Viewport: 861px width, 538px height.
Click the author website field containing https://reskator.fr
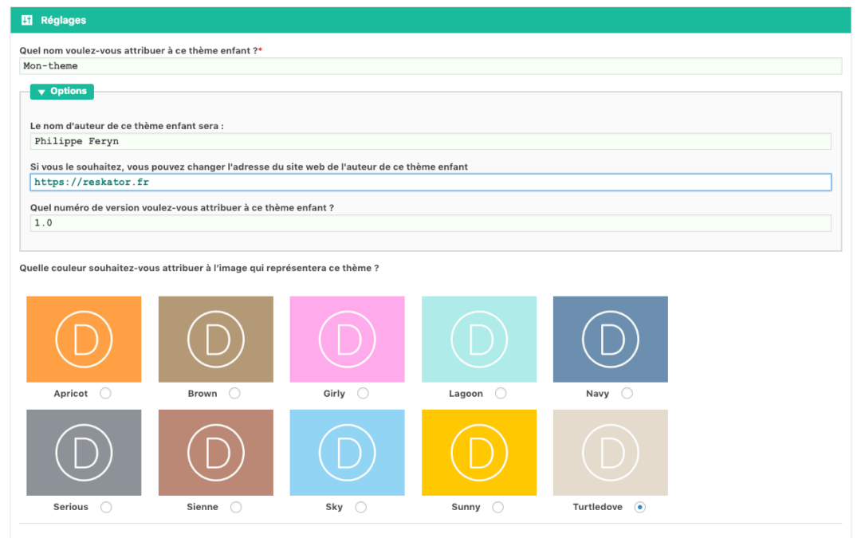pos(431,183)
